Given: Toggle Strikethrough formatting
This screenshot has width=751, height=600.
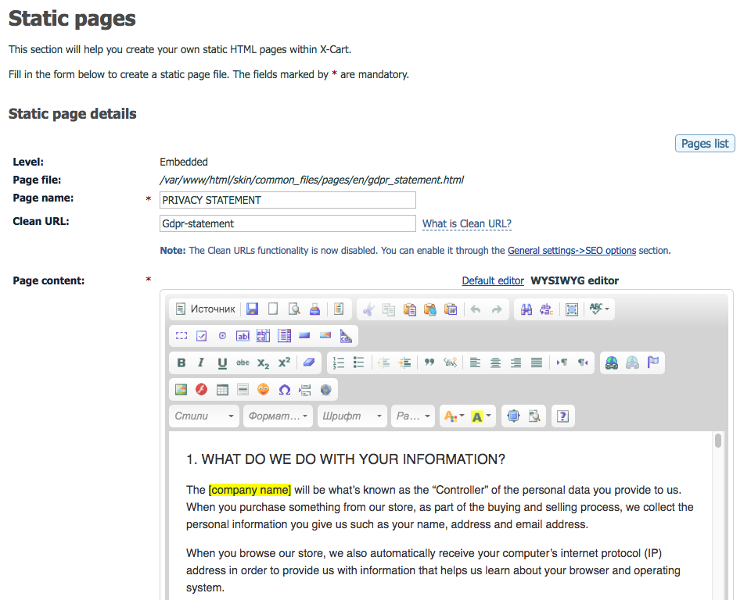Looking at the screenshot, I should point(243,362).
